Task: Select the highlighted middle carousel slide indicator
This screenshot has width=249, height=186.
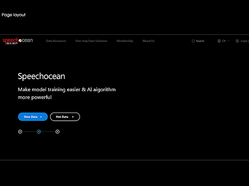Action: pos(39,132)
